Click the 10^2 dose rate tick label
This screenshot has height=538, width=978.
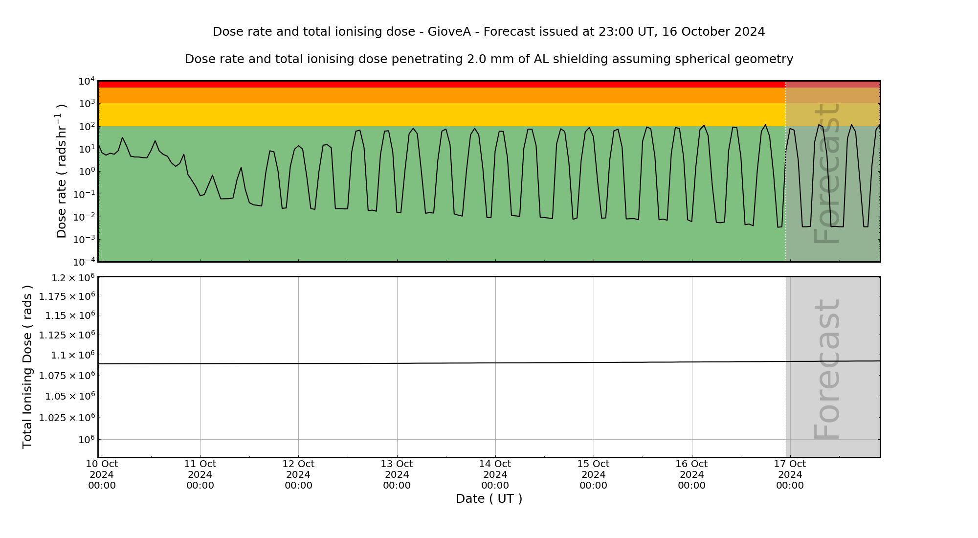[x=86, y=126]
